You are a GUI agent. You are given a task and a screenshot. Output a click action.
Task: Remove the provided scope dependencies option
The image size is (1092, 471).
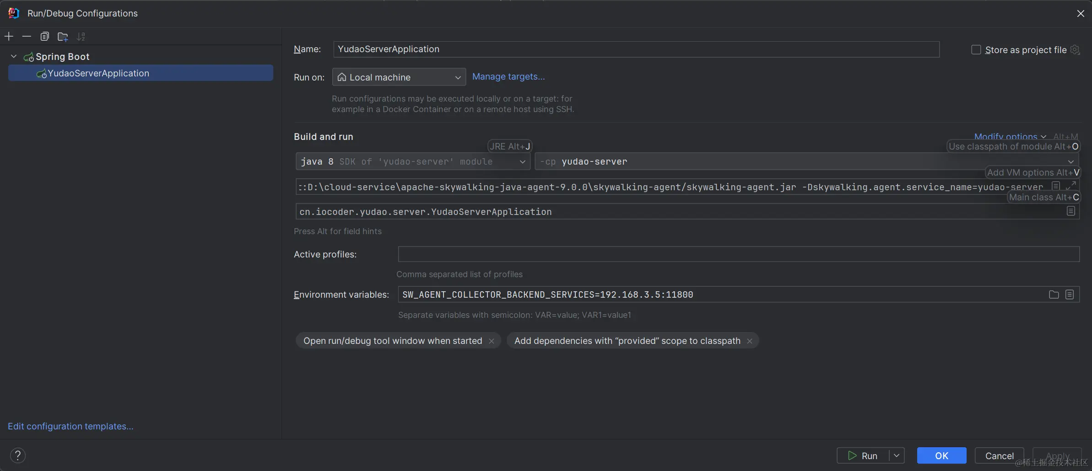[750, 341]
